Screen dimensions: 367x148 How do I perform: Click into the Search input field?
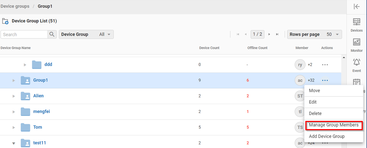click(24, 34)
